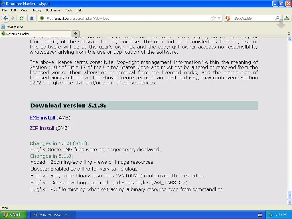Viewport: 292px width, 219px height.
Task: Open the DuckDuckGo search engine selector
Action: pyautogui.click(x=229, y=18)
